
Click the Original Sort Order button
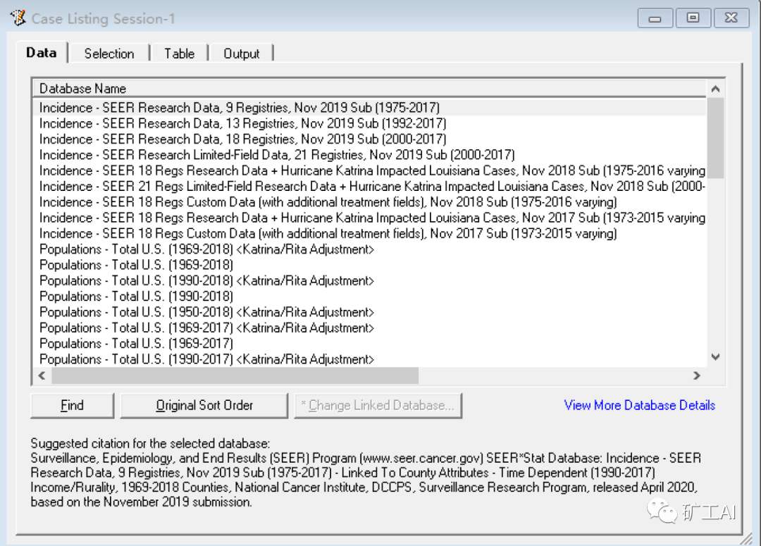[204, 405]
